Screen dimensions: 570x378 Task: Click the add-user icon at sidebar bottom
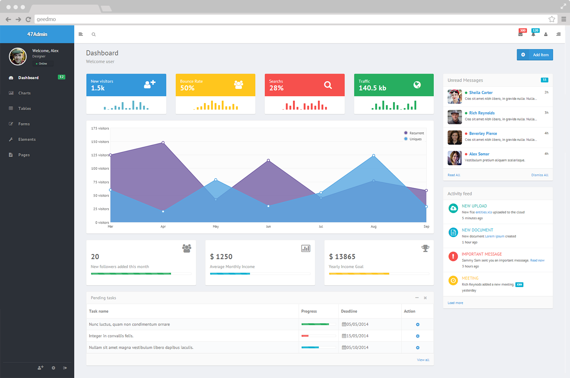pos(41,368)
